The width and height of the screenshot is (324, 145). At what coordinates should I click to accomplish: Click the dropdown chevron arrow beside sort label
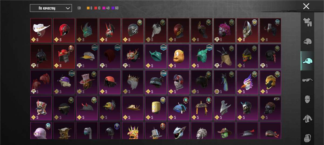pos(67,8)
